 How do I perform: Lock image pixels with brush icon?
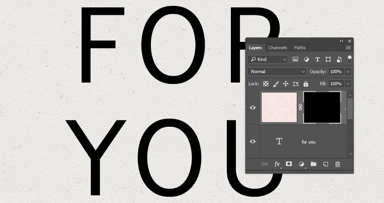tap(276, 84)
